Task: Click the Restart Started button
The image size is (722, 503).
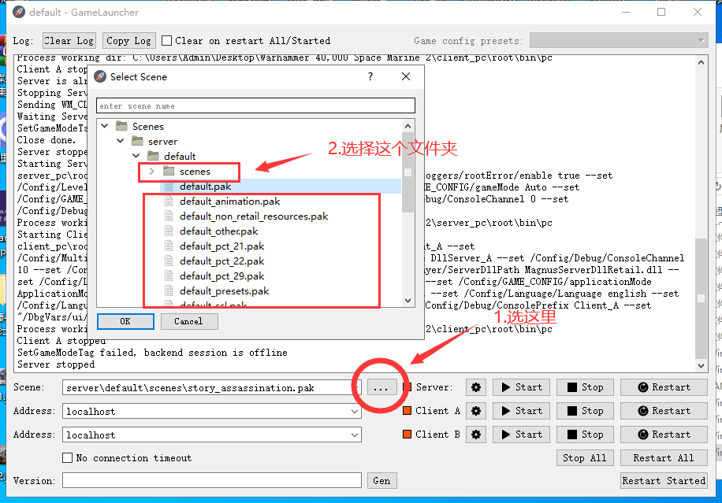Action: point(664,480)
